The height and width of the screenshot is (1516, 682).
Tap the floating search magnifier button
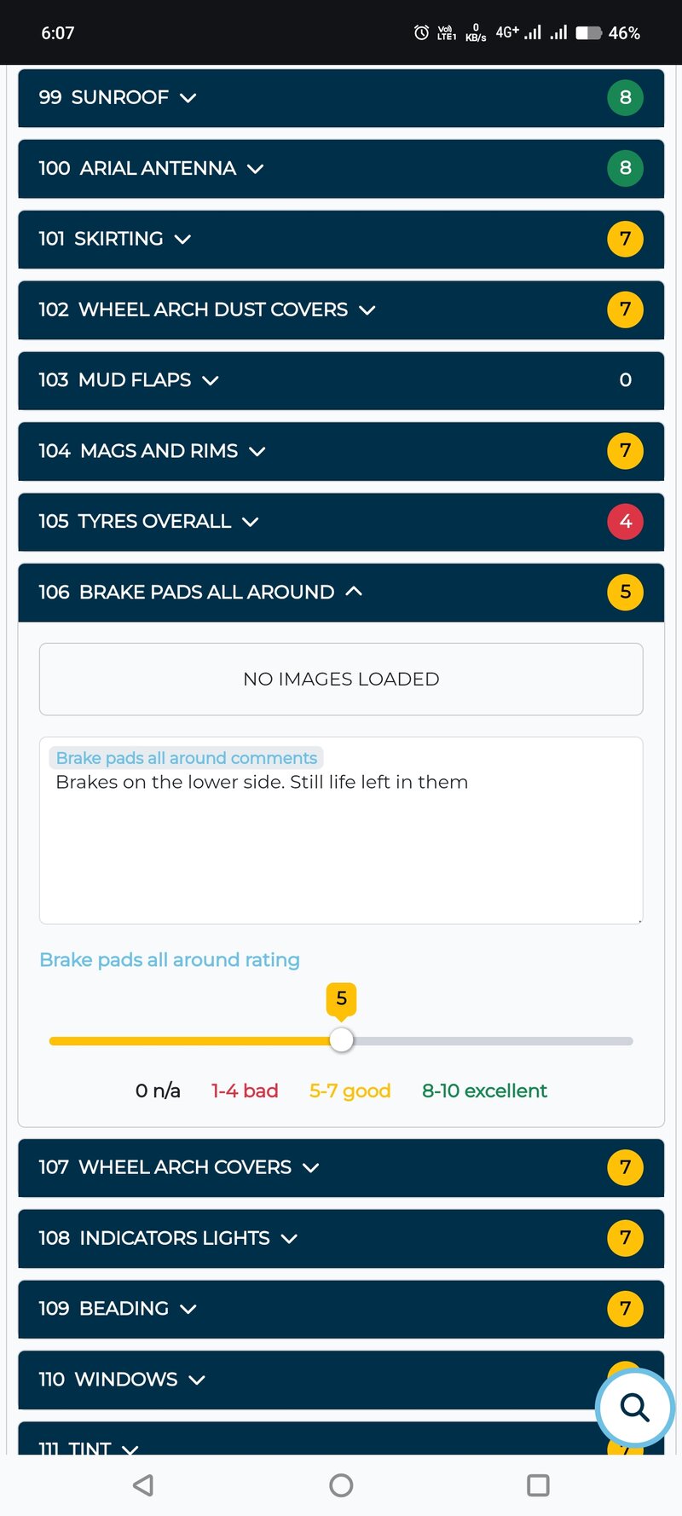(635, 1408)
